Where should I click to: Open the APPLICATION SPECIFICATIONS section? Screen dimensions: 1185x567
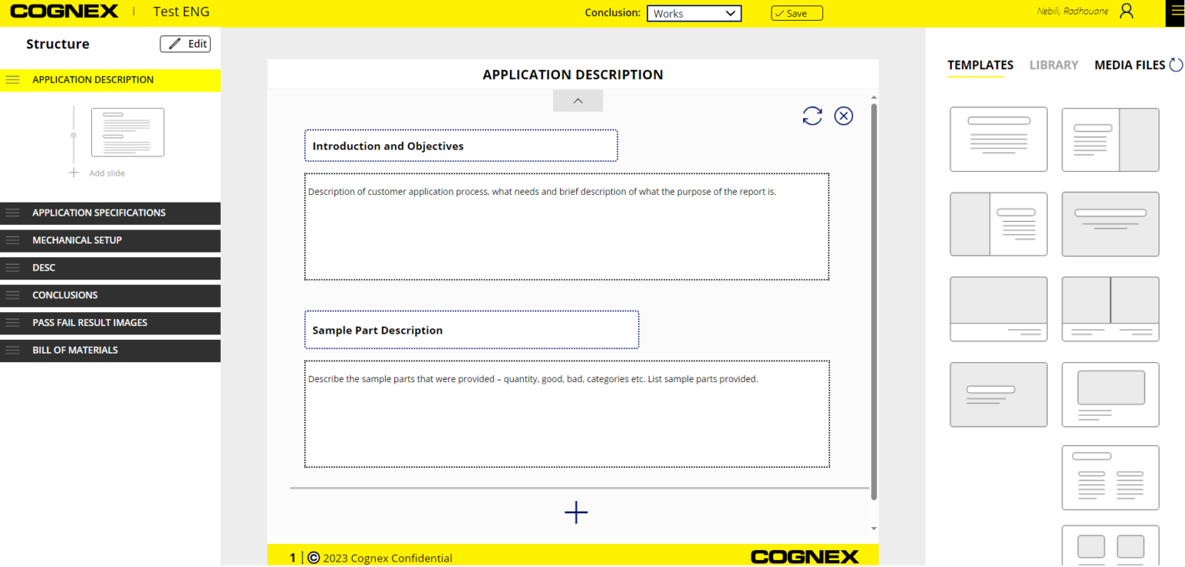[x=110, y=213]
